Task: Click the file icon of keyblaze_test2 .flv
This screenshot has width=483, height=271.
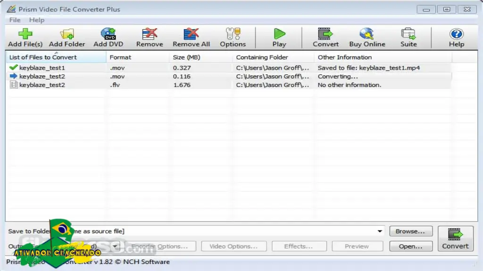Action: pos(13,85)
